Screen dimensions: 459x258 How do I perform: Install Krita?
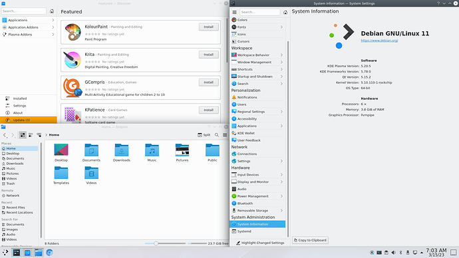click(209, 55)
